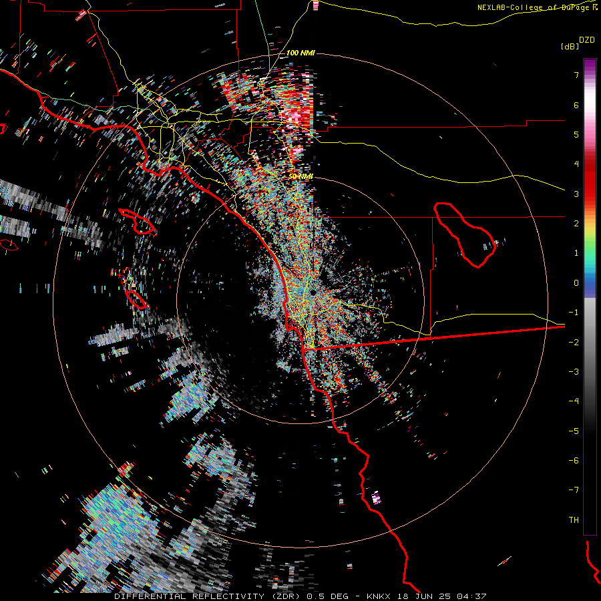Click the "TH" label on the color scale
The width and height of the screenshot is (601, 601).
point(574,520)
